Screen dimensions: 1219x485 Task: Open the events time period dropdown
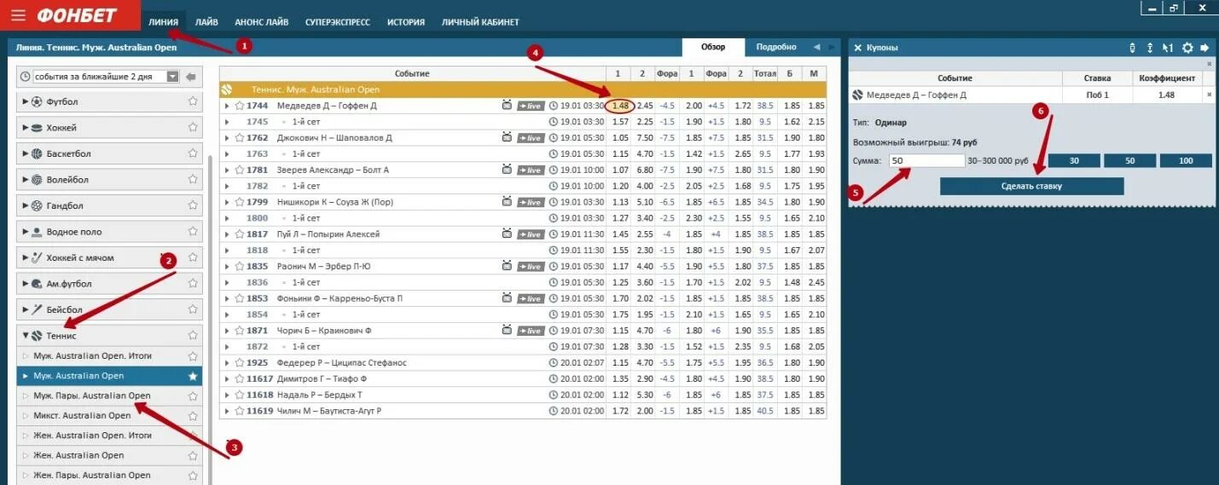[x=173, y=77]
